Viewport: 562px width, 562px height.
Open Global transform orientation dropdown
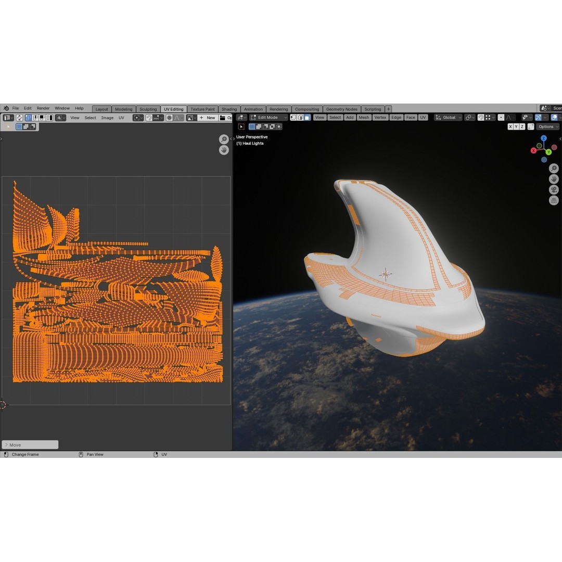click(x=448, y=118)
